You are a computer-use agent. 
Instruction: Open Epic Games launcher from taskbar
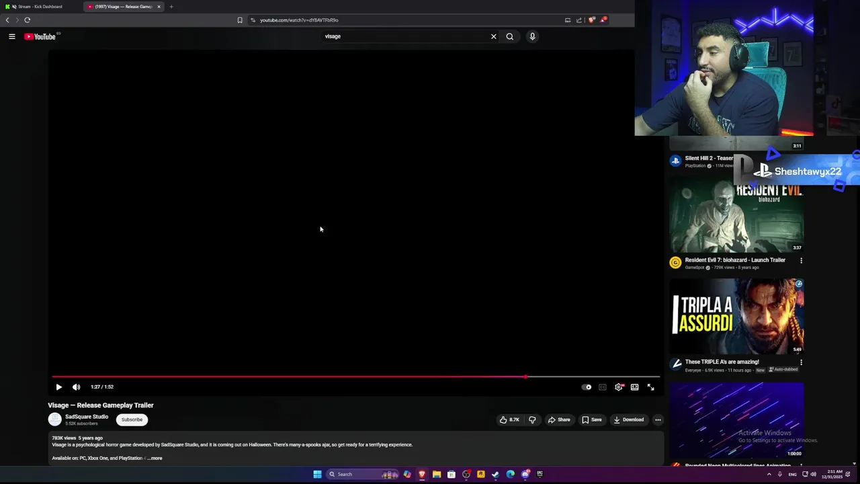click(x=540, y=475)
